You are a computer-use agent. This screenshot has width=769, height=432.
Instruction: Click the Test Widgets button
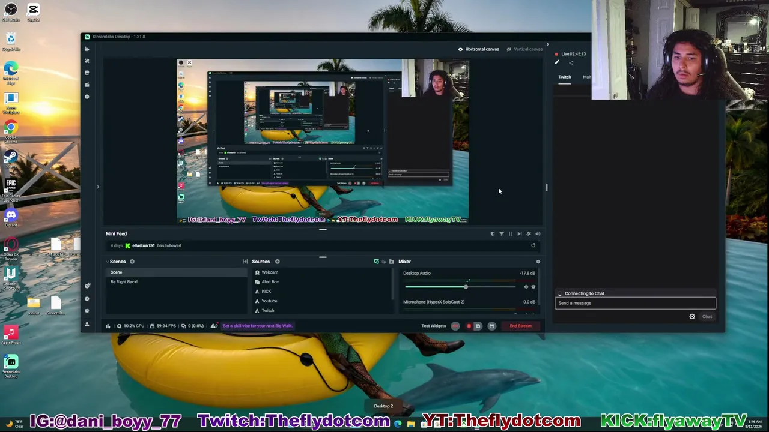coord(434,326)
